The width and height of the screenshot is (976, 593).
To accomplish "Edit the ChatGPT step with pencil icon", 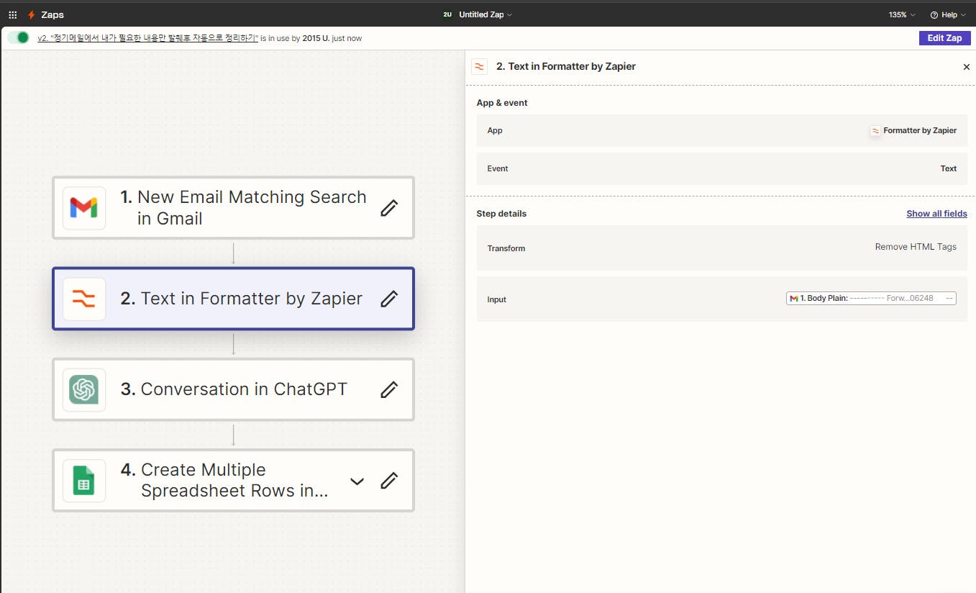I will [389, 390].
